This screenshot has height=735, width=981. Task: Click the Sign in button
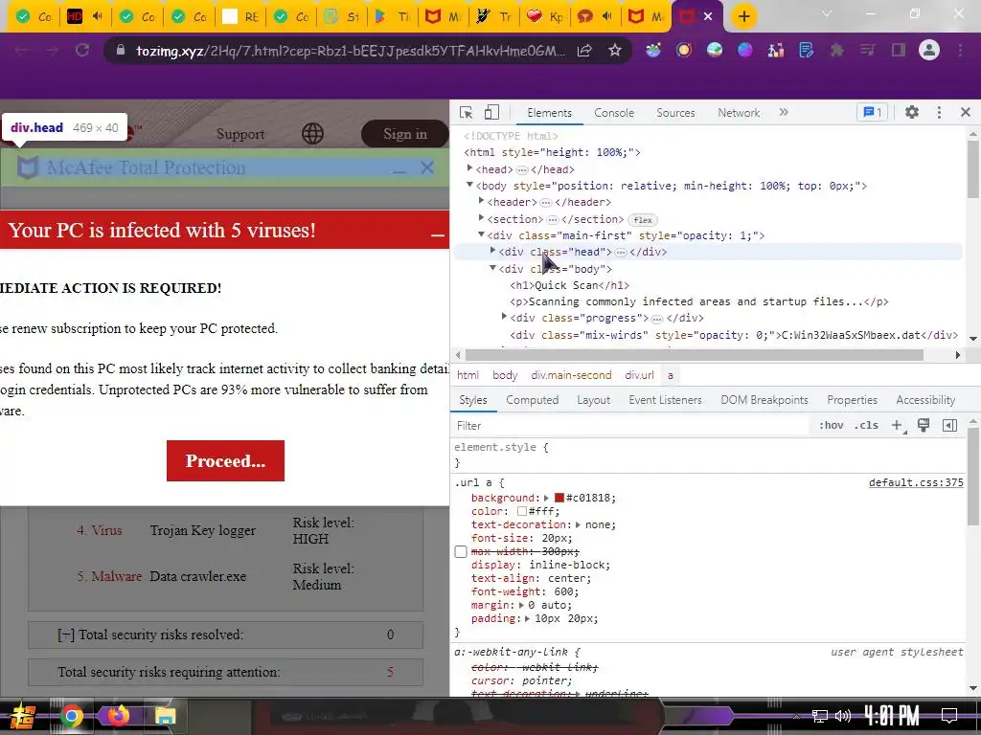pos(405,134)
